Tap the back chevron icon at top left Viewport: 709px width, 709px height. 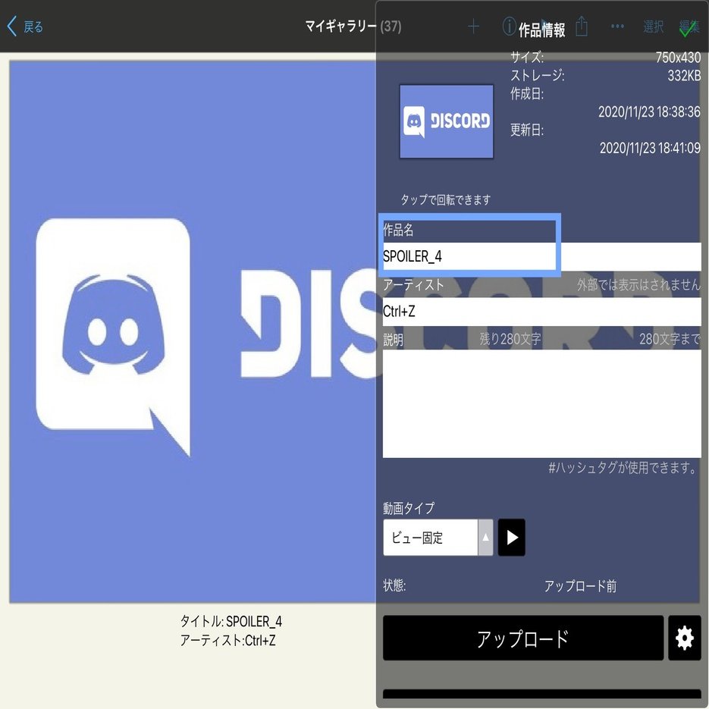(11, 25)
